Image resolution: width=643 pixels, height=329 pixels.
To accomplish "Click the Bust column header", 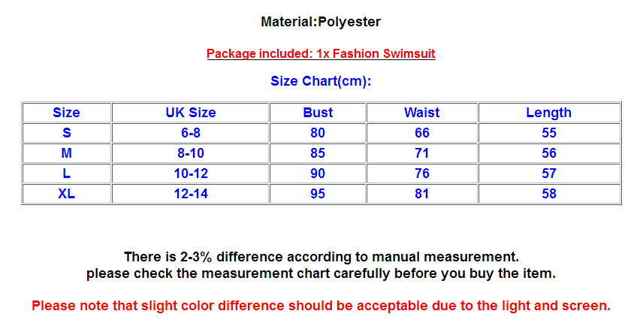I will coord(318,113).
